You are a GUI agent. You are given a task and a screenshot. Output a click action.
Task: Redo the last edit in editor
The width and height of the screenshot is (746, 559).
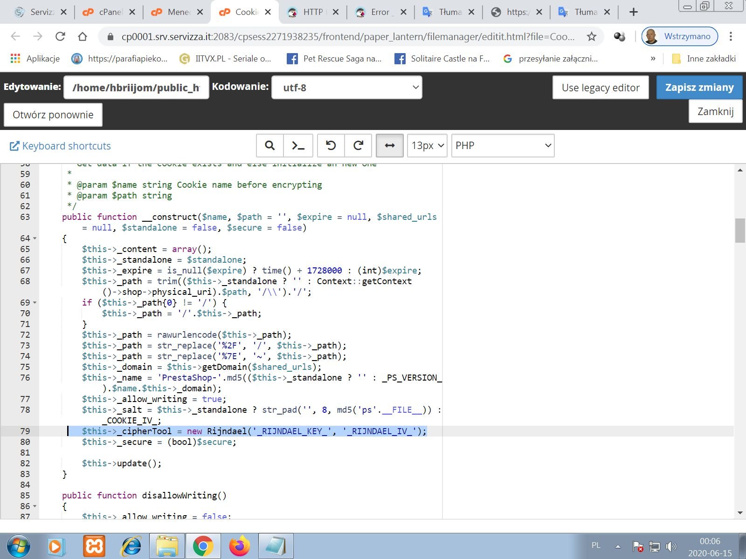point(358,146)
